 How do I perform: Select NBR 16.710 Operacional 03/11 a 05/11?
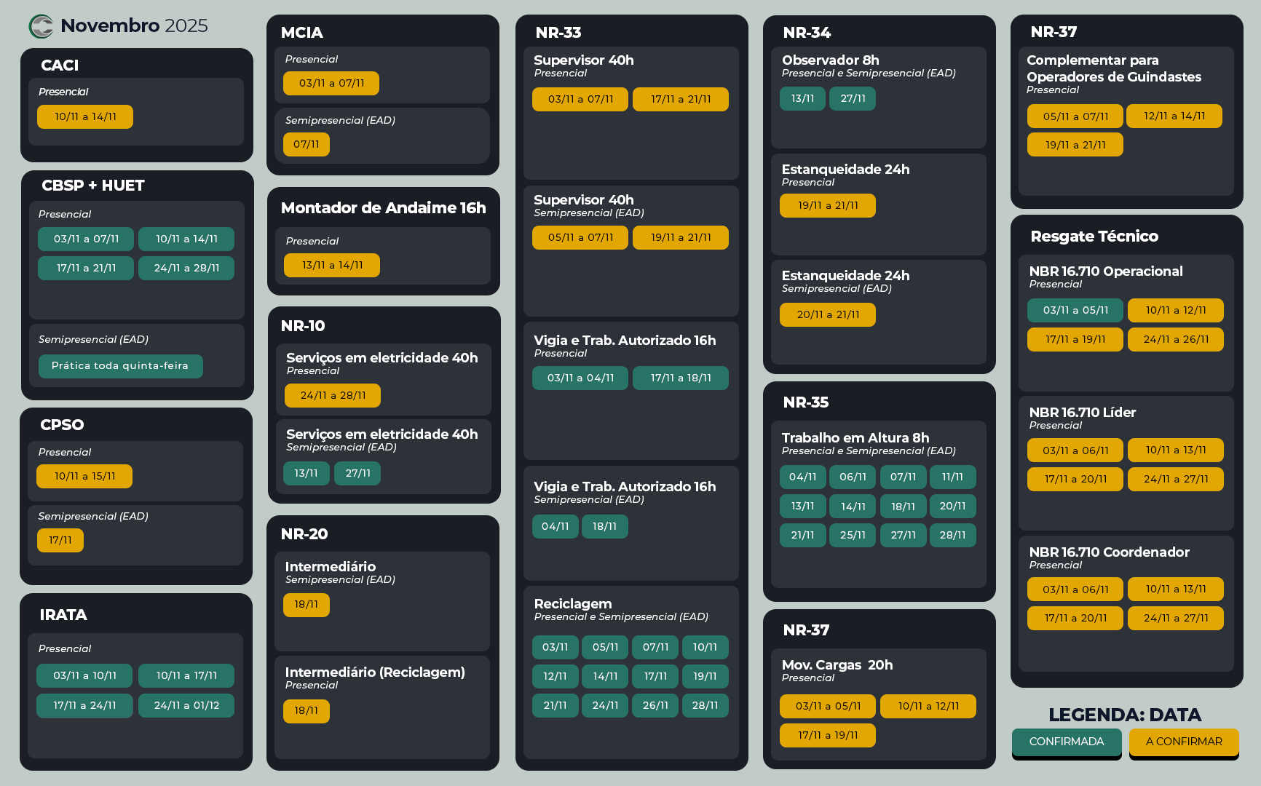pyautogui.click(x=1075, y=310)
